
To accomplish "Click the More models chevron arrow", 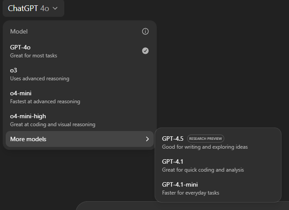I will point(147,139).
